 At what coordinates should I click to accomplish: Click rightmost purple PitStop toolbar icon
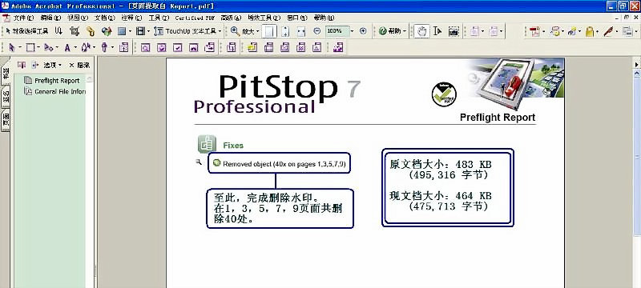coord(337,48)
